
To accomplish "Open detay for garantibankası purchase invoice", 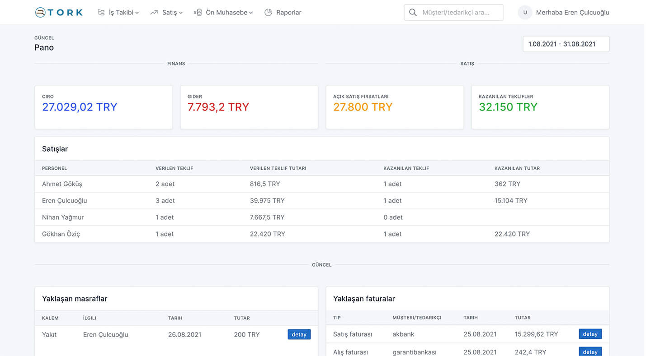I will [590, 351].
